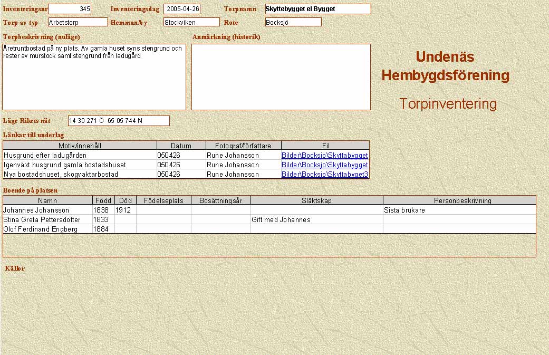
Task: Click the Motiv/innehåll column header
Action: 80,146
